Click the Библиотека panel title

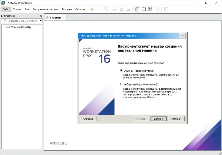tap(8, 16)
